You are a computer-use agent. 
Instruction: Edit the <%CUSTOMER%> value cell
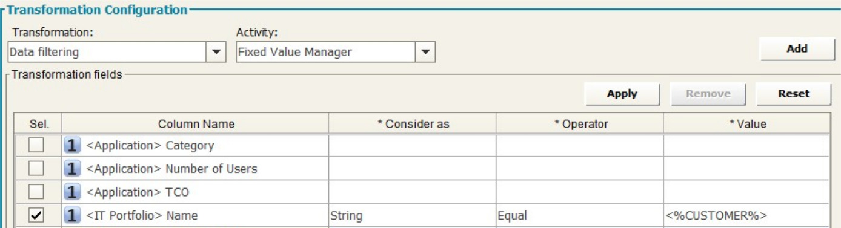[x=746, y=215]
